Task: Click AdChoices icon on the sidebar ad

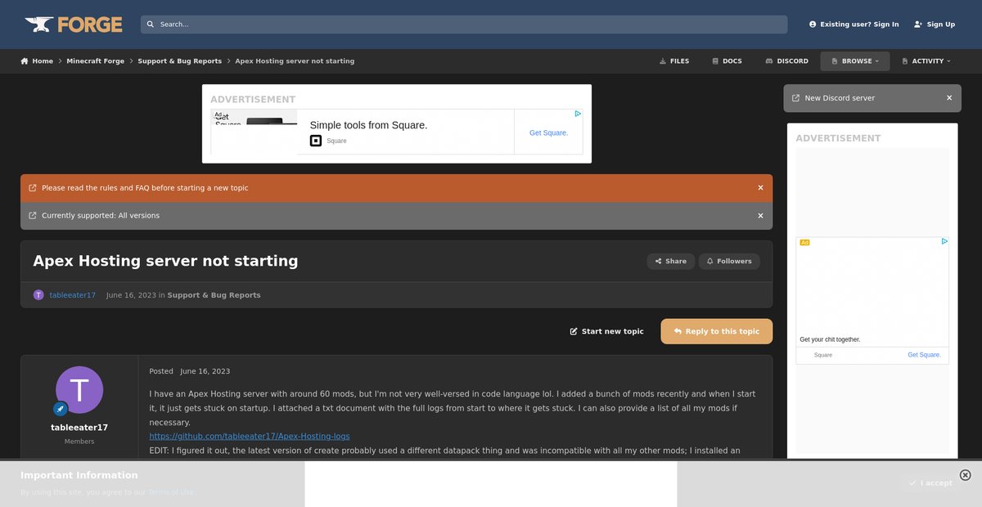Action: coord(944,242)
